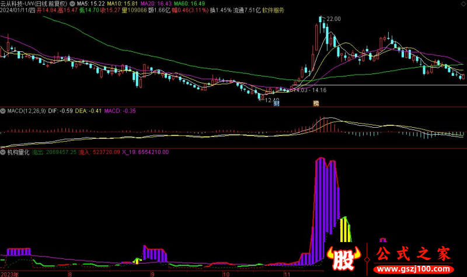Click the turnover rate 换1.45%
Viewport: 467px width, 277px height.
pos(221,10)
